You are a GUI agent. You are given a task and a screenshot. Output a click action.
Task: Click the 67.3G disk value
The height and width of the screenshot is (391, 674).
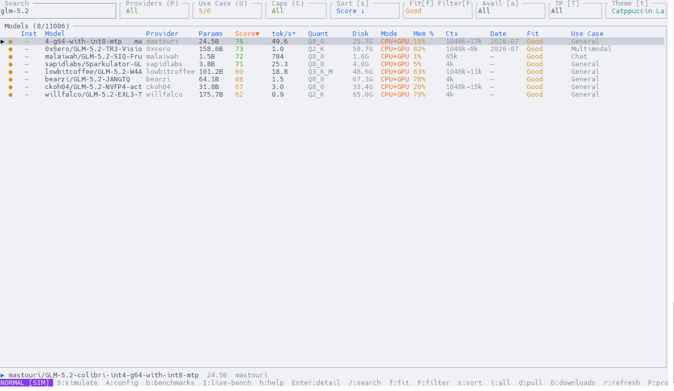pyautogui.click(x=363, y=79)
